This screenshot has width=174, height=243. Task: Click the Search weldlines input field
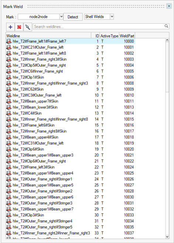click(99, 27)
